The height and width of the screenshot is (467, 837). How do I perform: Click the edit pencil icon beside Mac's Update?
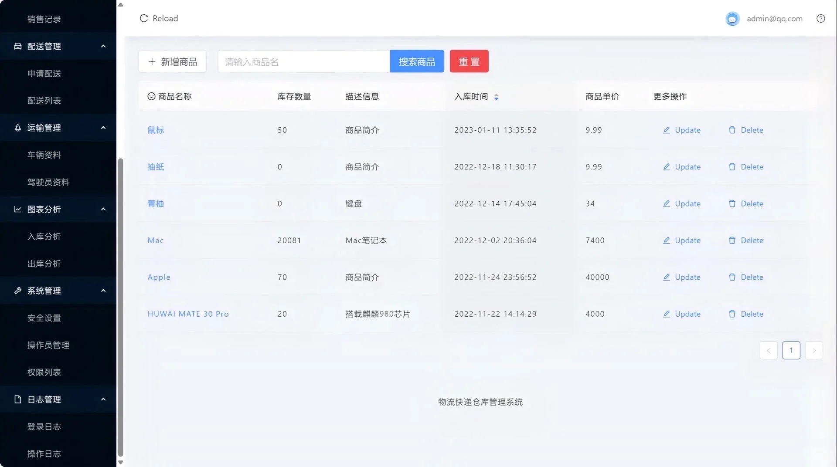[666, 240]
